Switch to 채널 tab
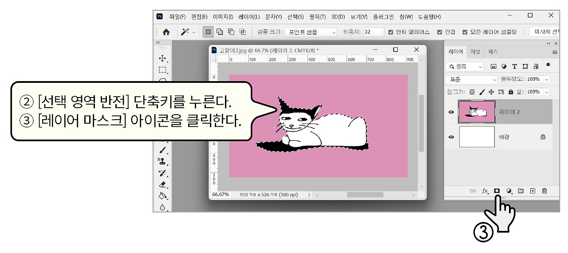This screenshot has height=253, width=568. coord(475,51)
